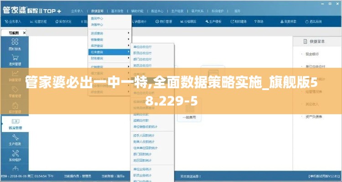Select 查询中心 from the open dropdown menu
Viewport: 342px width, 182px height.
(x=97, y=19)
